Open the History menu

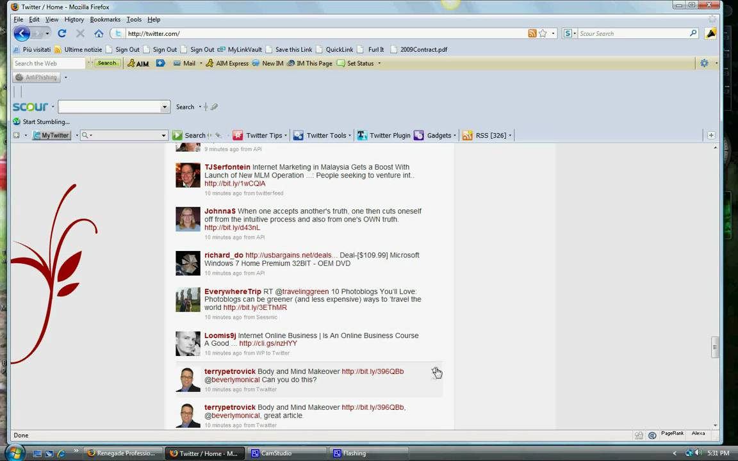[x=74, y=19]
